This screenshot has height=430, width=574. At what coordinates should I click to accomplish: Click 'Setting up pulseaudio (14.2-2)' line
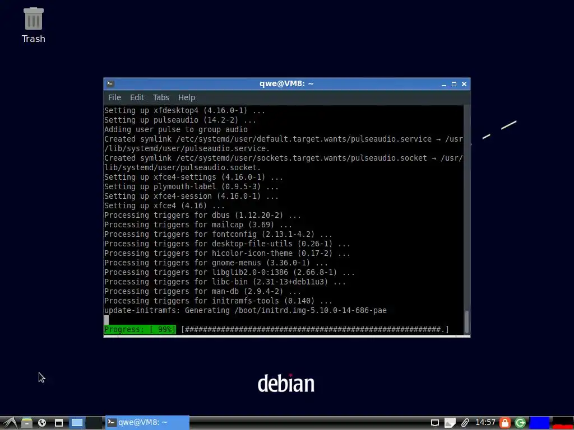(x=180, y=120)
